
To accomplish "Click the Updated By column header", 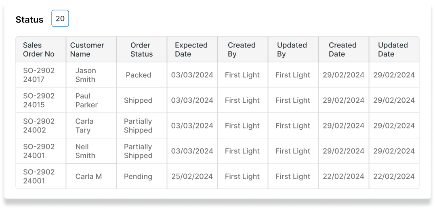I will pos(292,50).
